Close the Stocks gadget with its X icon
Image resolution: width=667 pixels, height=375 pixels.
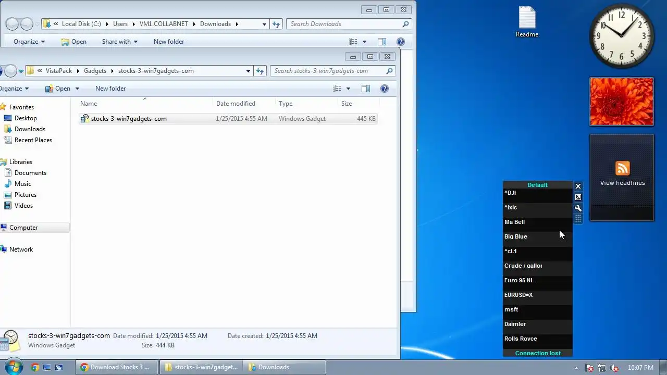click(578, 186)
